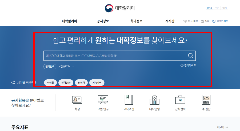This screenshot has height=131, width=240.
Task: Click the 편입학 tag button
Action: click(x=81, y=83)
